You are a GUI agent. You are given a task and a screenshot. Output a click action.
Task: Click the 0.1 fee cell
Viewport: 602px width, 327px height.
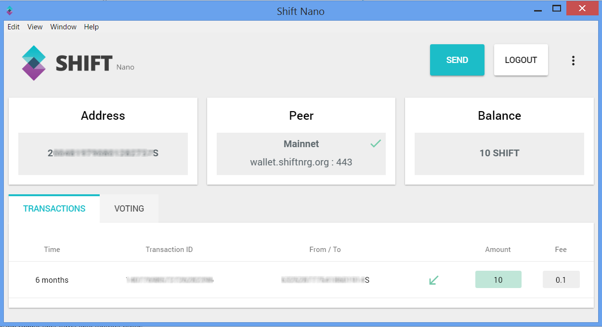(x=561, y=280)
